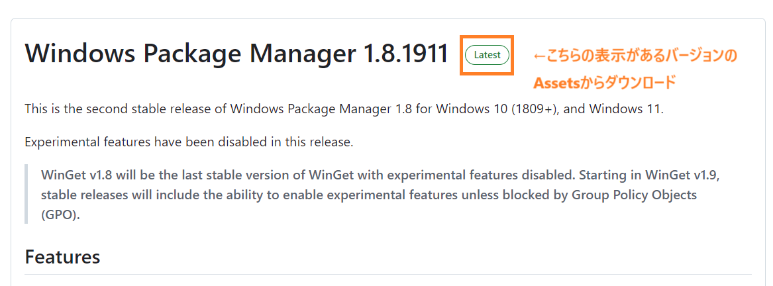Jump to the Features heading
The height and width of the screenshot is (286, 773).
(62, 256)
